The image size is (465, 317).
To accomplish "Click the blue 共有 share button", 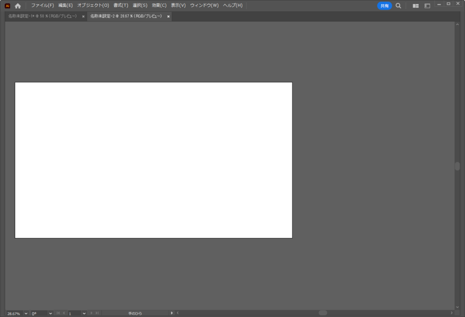I will click(385, 6).
